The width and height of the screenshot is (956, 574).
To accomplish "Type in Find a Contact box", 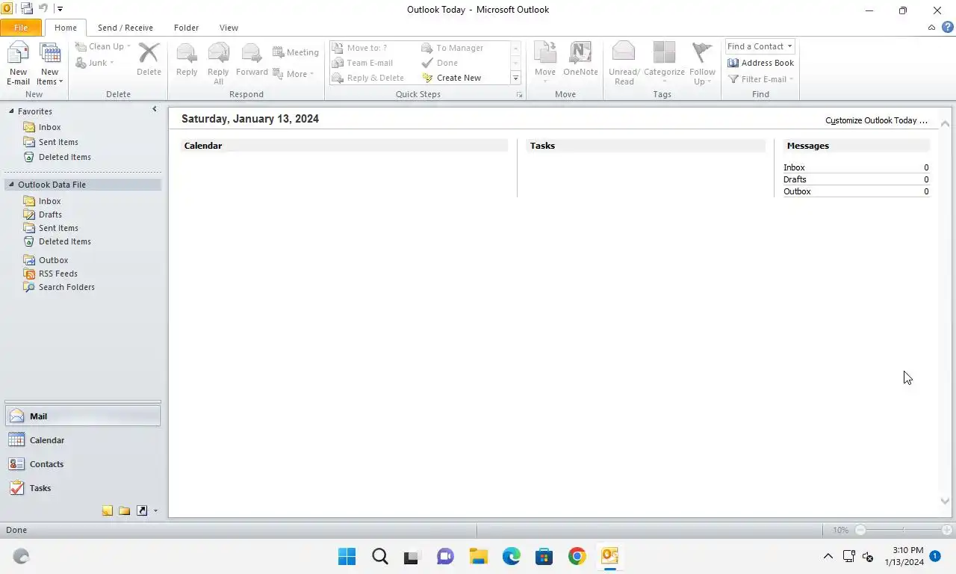I will 755,46.
